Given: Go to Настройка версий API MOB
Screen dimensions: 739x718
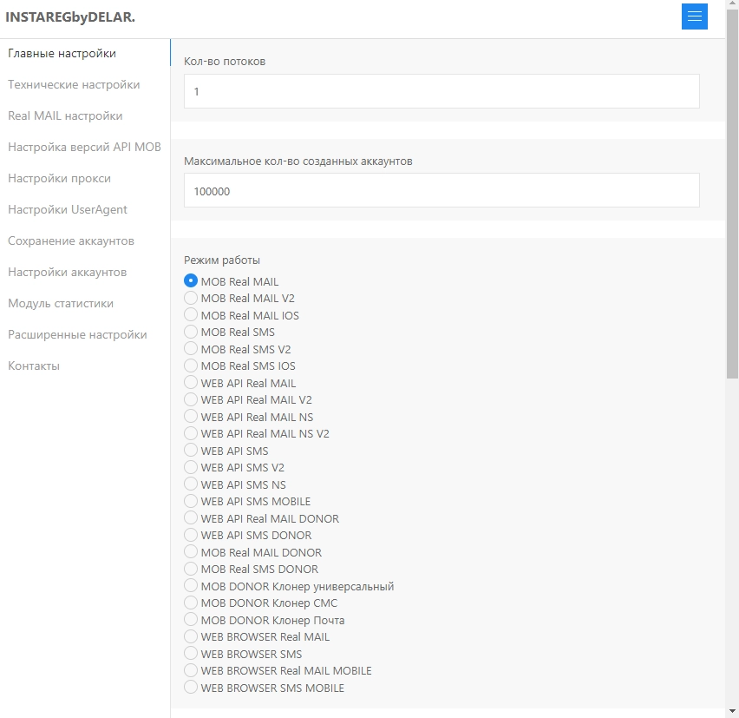Looking at the screenshot, I should click(x=84, y=148).
